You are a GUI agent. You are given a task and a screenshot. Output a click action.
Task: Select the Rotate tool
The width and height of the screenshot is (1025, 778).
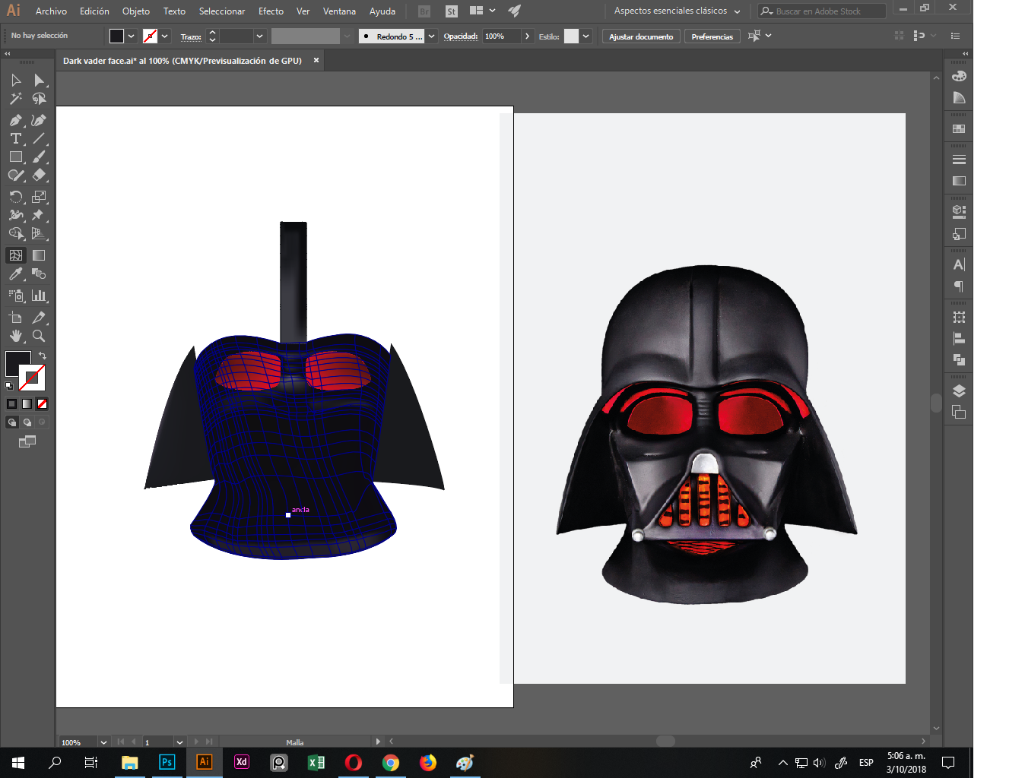(x=16, y=197)
